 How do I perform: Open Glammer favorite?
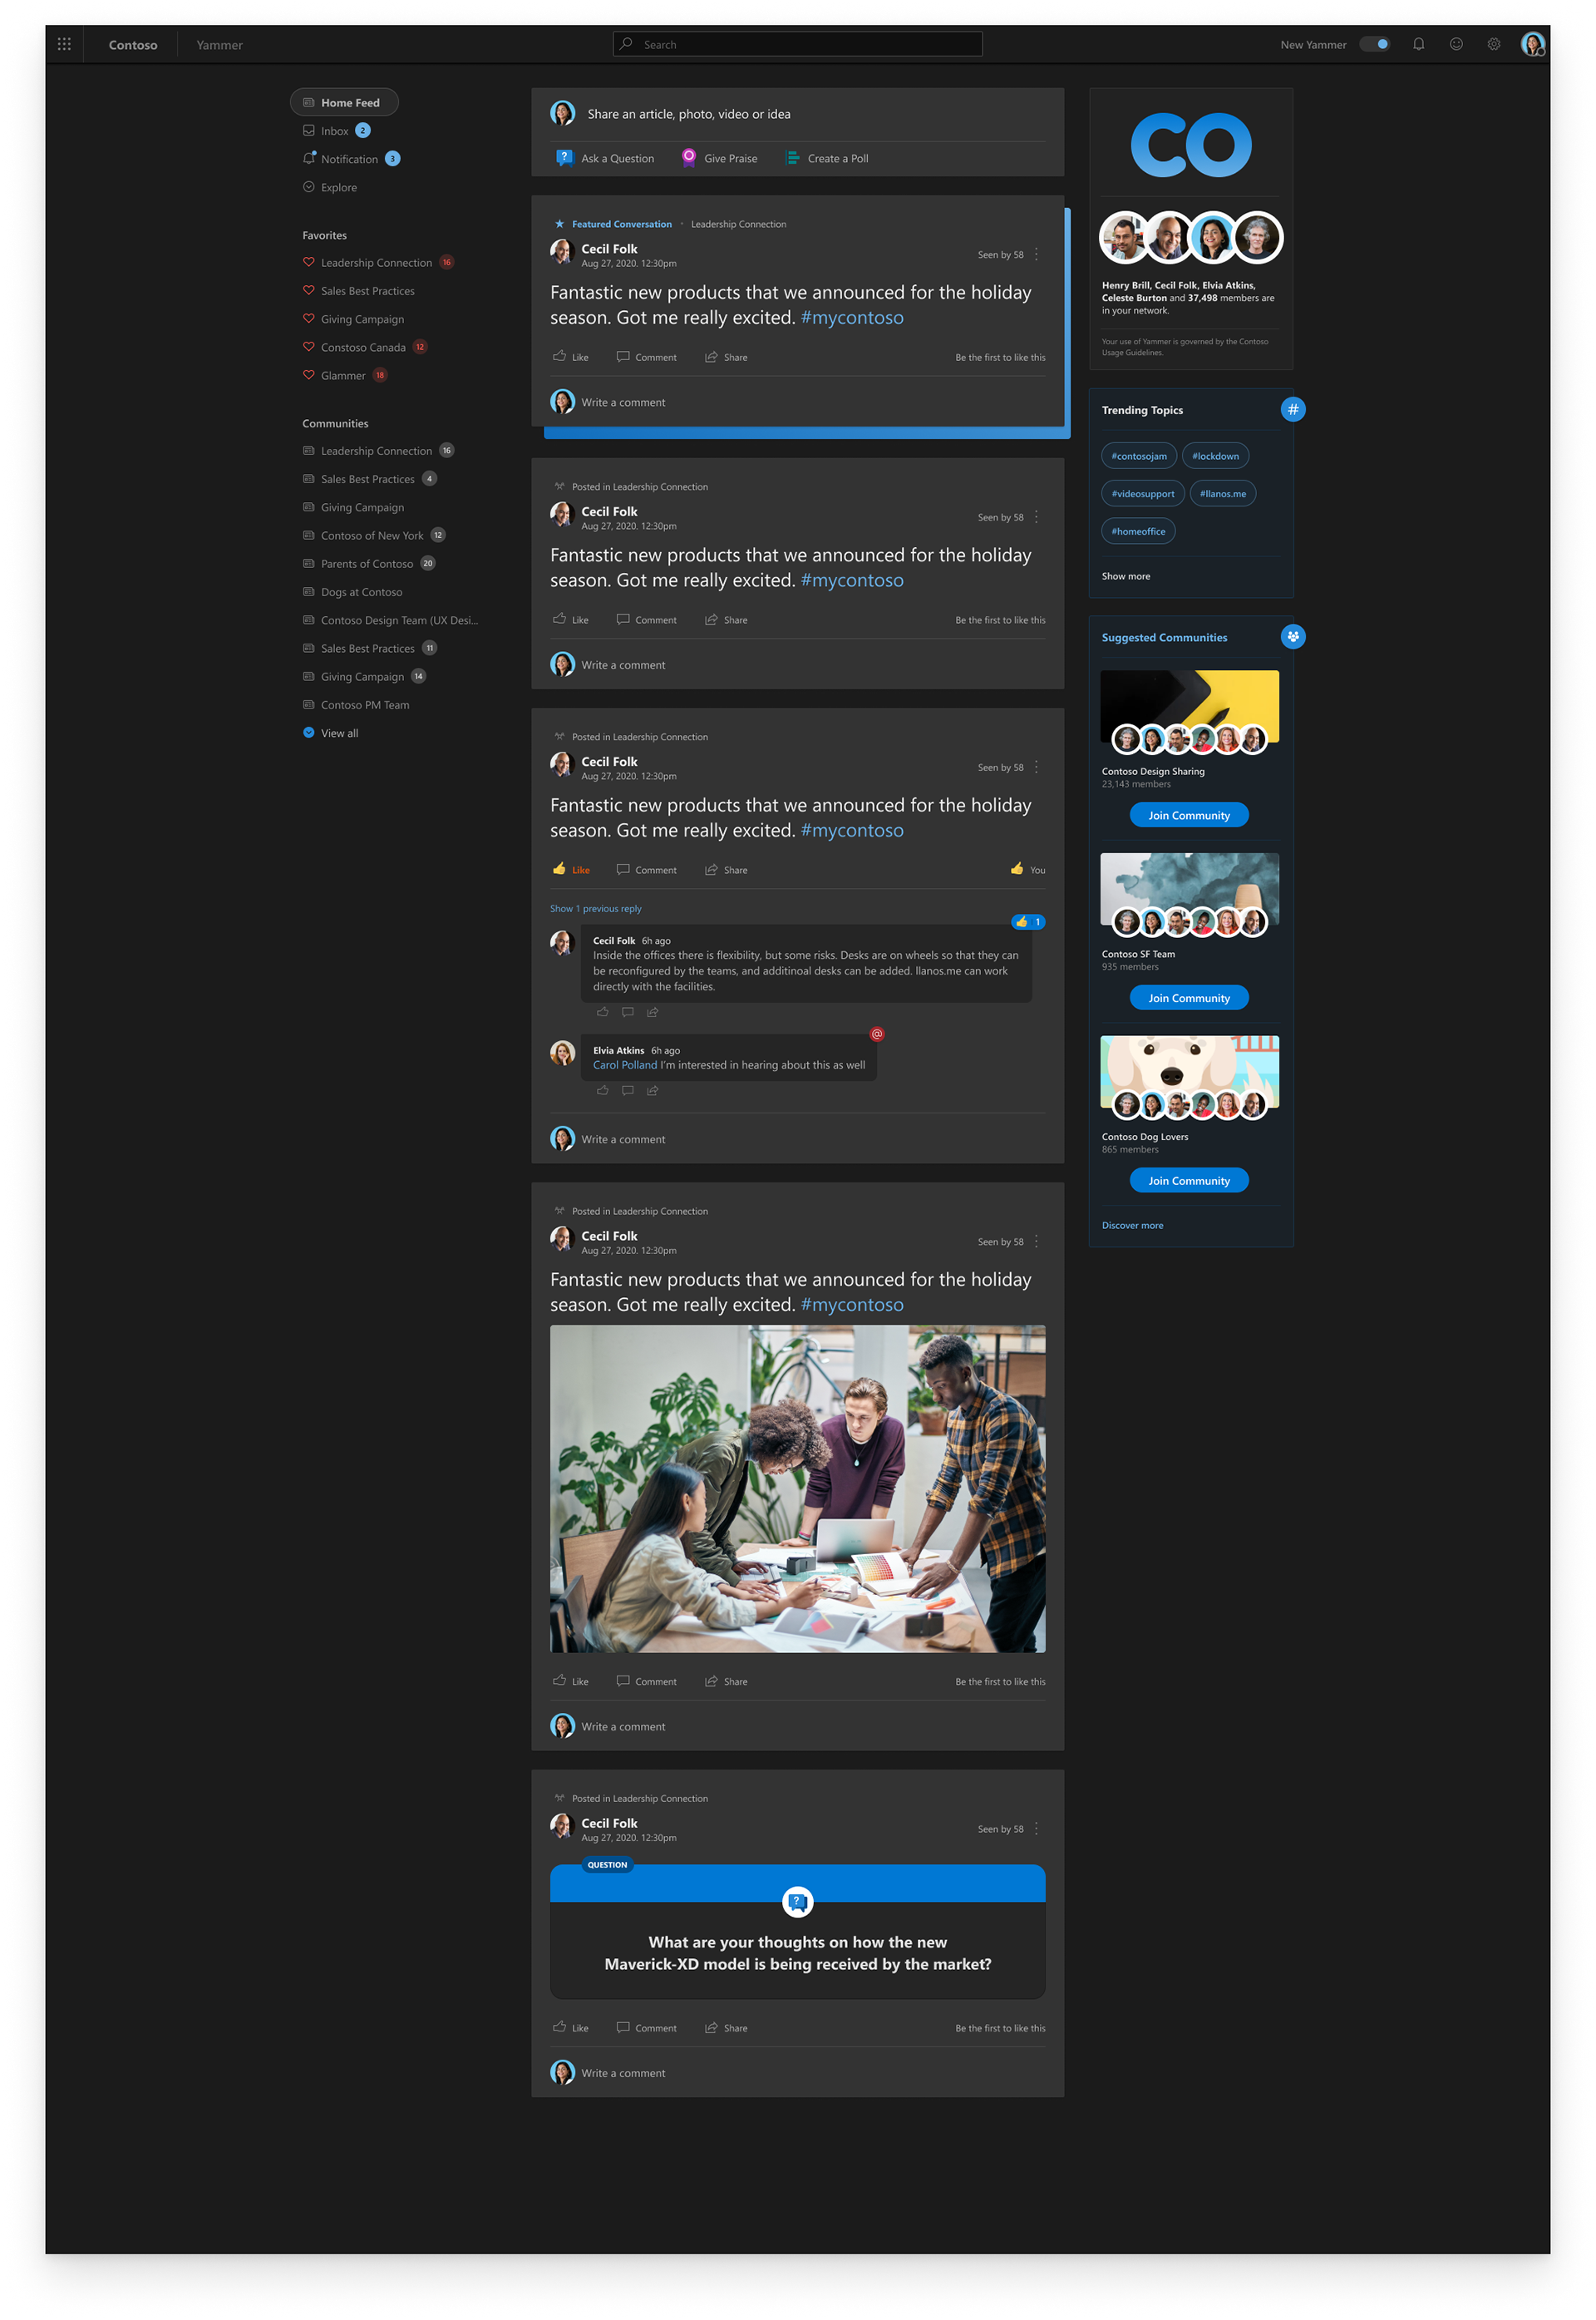[x=344, y=376]
